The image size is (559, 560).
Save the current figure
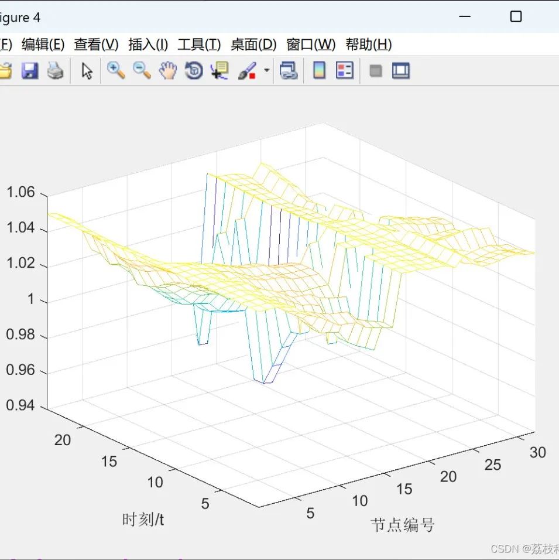pos(30,70)
